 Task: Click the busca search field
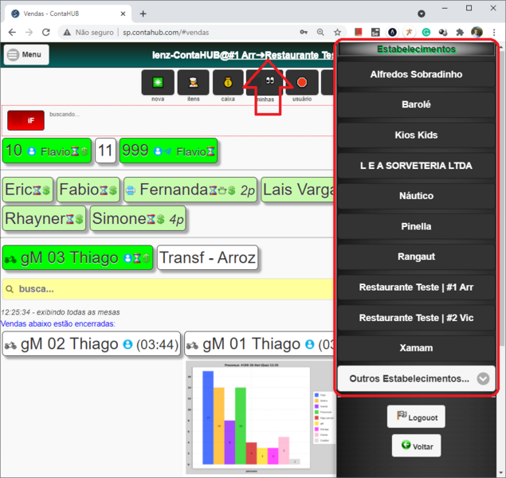(x=168, y=288)
